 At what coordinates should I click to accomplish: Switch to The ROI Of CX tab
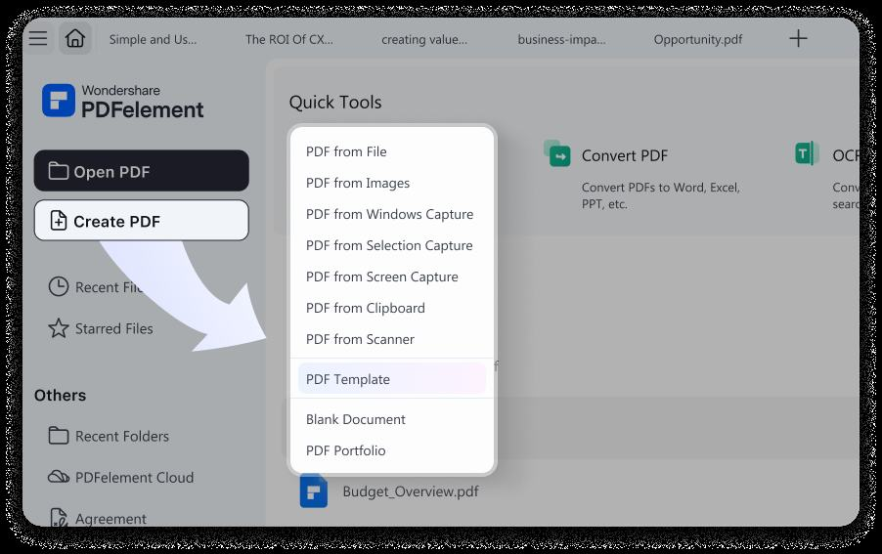tap(289, 39)
